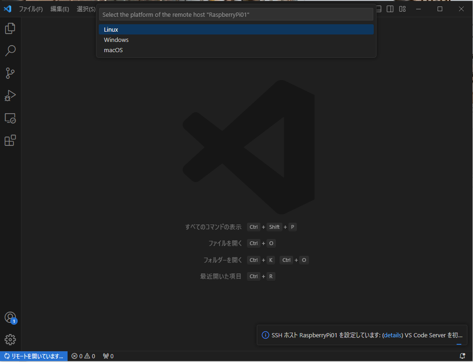
Task: Click the errors and warnings status indicator
Action: coord(83,356)
